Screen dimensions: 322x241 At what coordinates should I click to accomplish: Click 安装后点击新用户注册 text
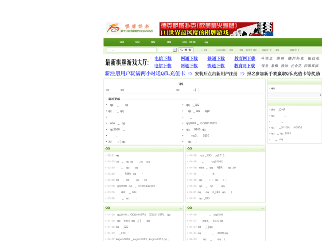(x=216, y=74)
